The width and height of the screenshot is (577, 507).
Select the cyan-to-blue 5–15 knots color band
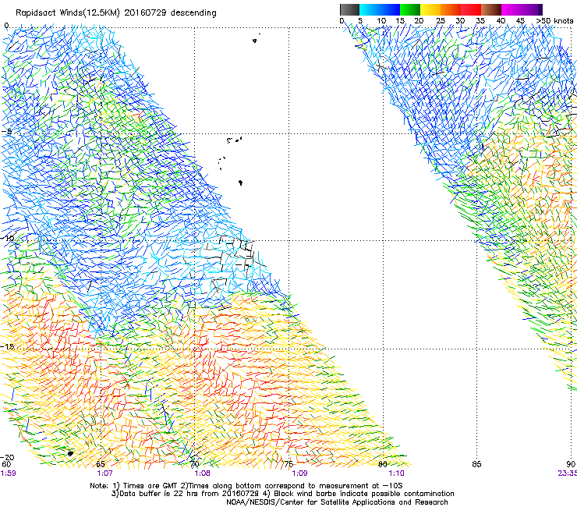380,9
